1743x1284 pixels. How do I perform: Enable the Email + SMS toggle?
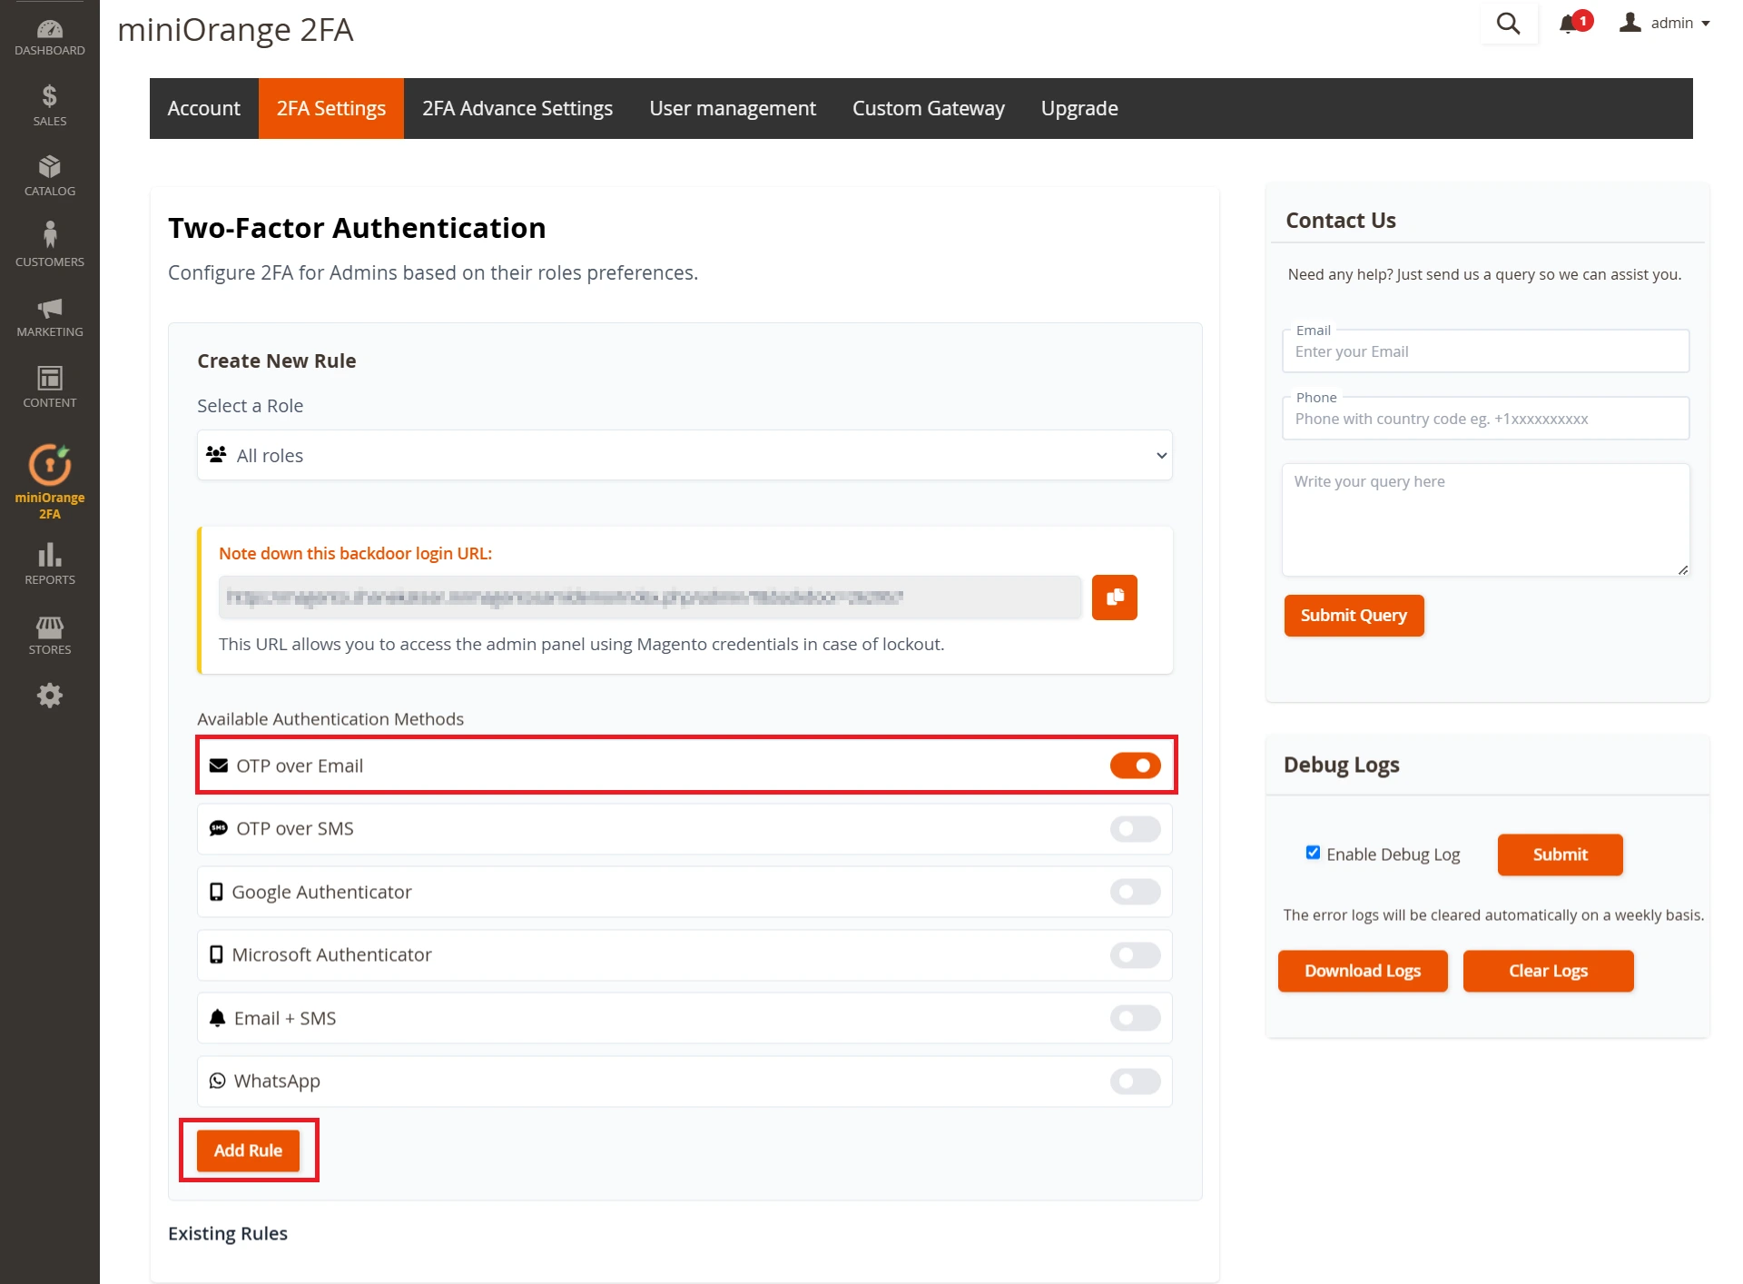(1135, 1018)
